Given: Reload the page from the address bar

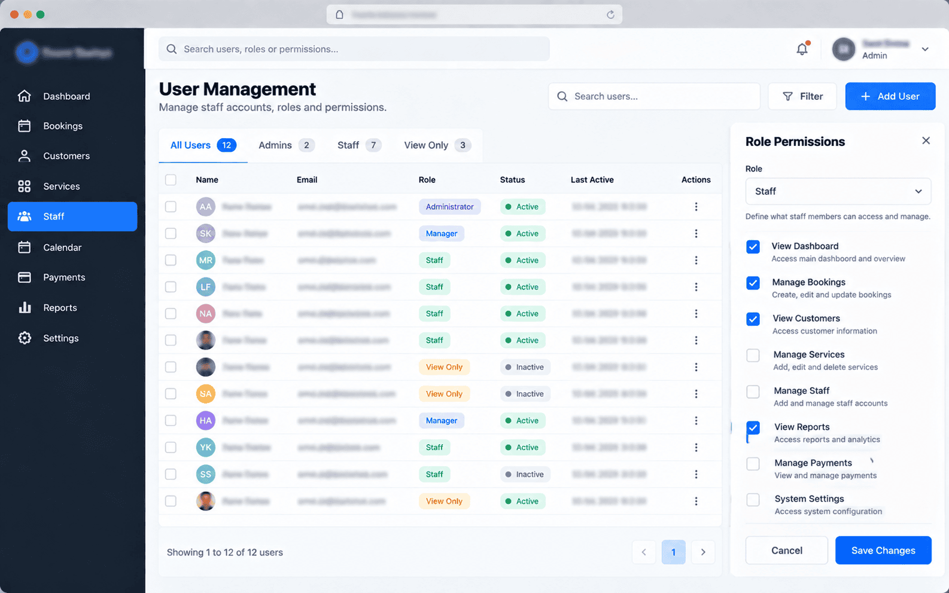Looking at the screenshot, I should point(610,14).
